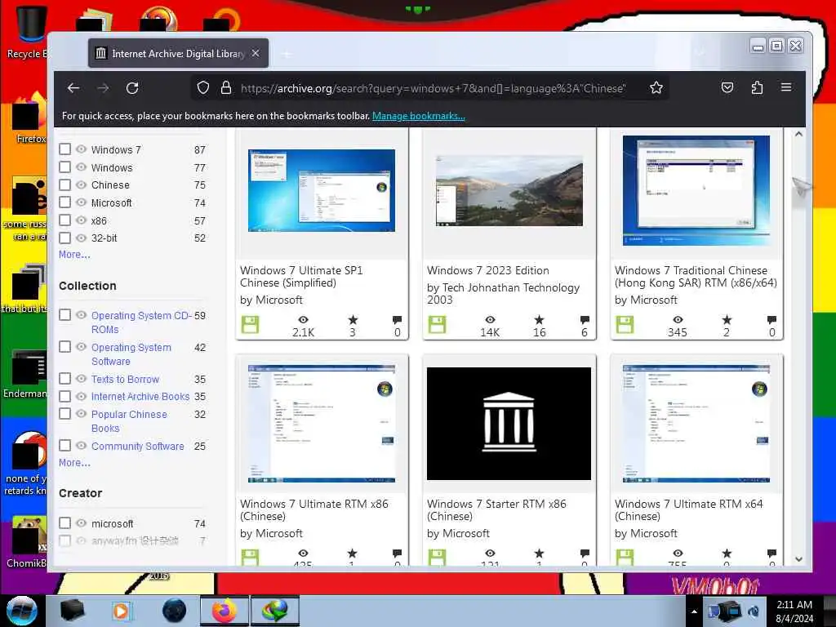836x627 pixels.
Task: Click the page scrollbar down arrow
Action: tap(798, 559)
